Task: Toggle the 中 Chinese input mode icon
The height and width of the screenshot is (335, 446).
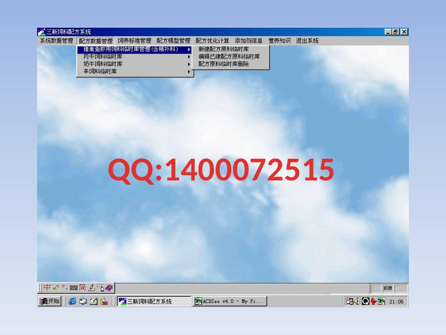Action: coord(47,288)
